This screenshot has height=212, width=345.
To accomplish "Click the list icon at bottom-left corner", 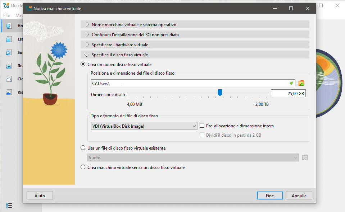I will tap(9, 206).
